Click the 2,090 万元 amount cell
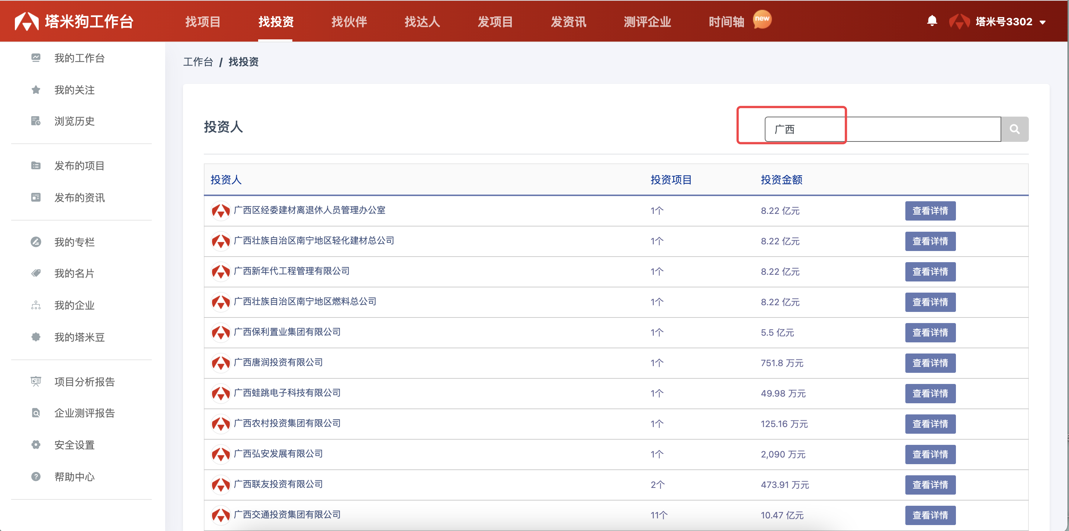The image size is (1069, 531). 783,455
